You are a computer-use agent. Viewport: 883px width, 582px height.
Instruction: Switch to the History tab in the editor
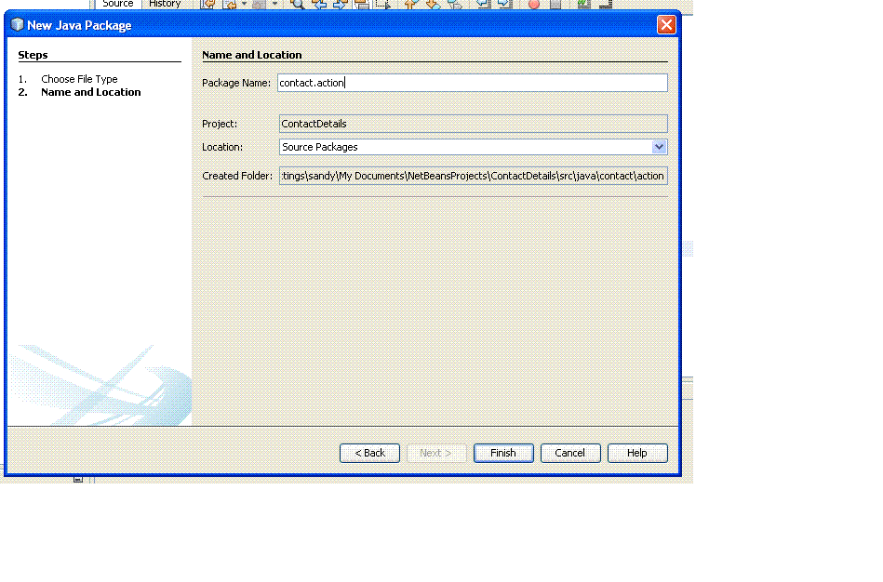point(165,4)
